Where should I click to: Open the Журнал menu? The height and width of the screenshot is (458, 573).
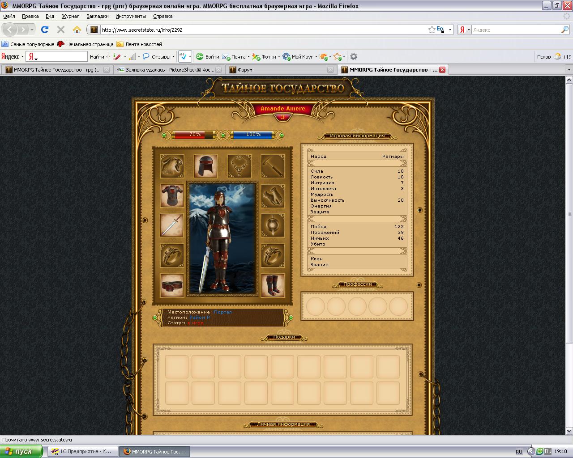pos(70,16)
